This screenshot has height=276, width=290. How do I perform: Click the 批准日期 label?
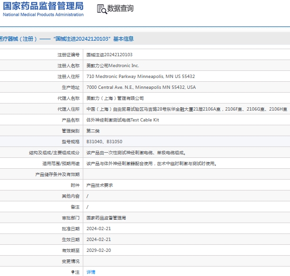(70, 229)
